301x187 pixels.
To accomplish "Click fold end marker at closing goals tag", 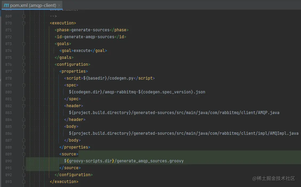I will [x=24, y=58].
